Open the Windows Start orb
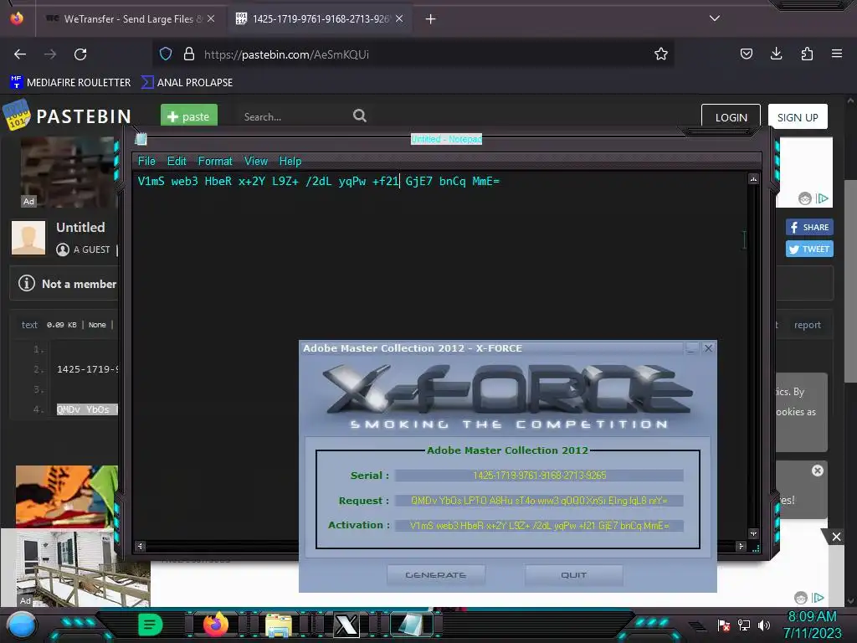The height and width of the screenshot is (643, 857). 22,625
